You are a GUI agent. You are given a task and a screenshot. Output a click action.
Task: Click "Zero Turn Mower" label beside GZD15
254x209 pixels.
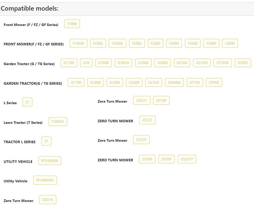(x=18, y=201)
